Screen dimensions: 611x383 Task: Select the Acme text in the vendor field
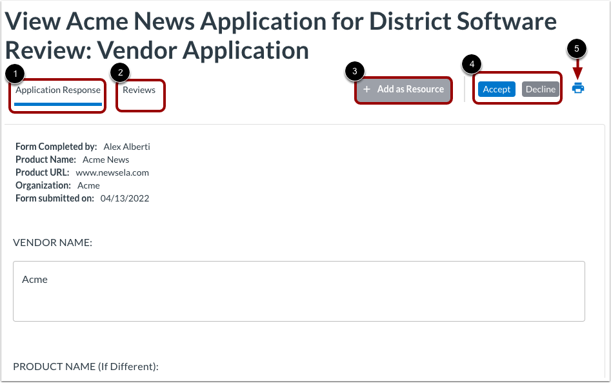[34, 279]
